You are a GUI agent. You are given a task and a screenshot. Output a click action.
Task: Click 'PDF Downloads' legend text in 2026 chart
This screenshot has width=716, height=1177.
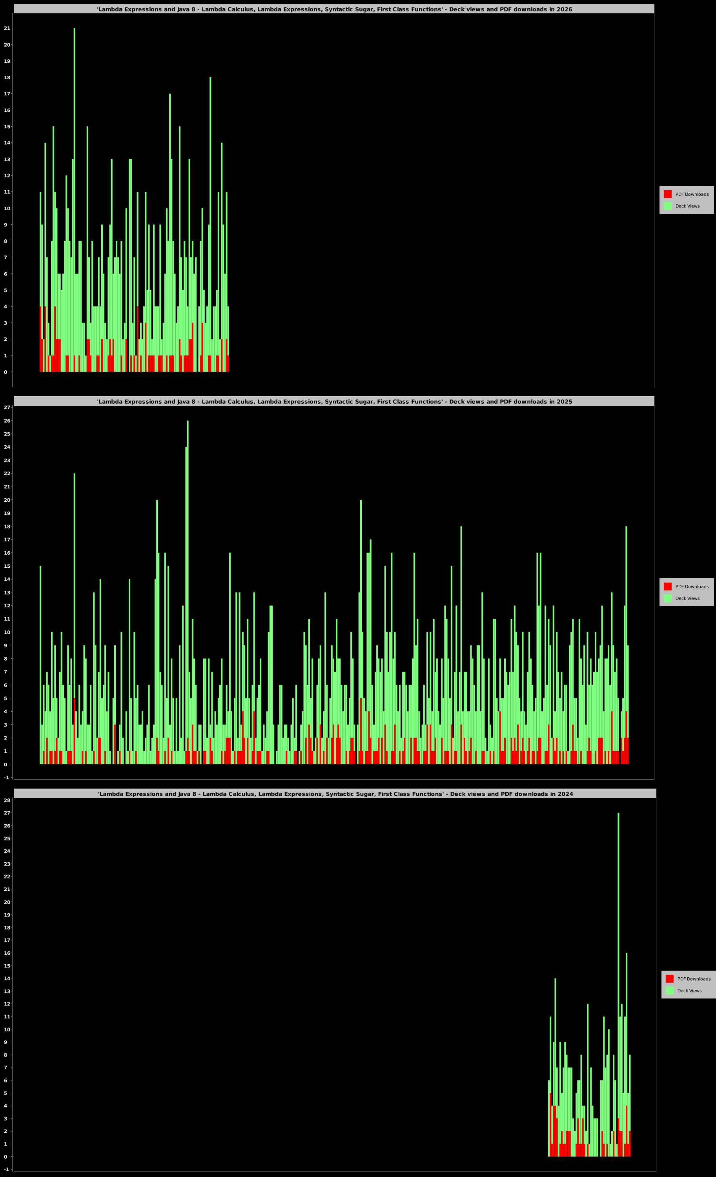pos(692,195)
